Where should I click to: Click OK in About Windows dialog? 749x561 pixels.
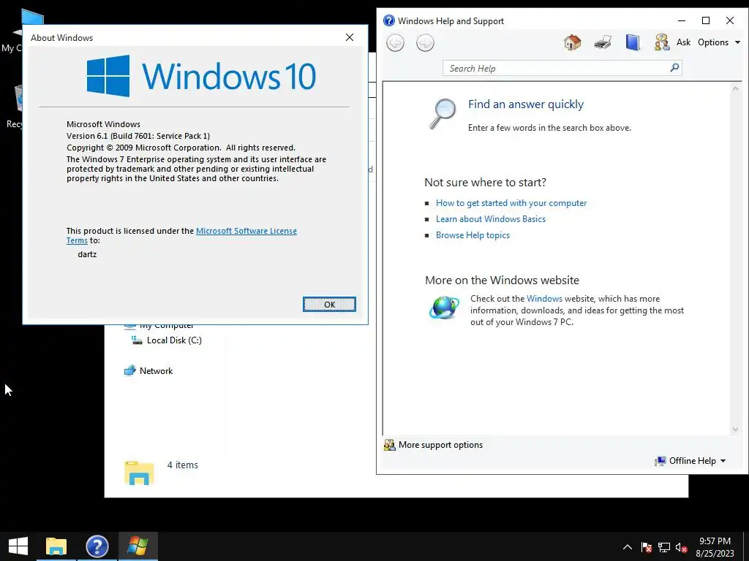pyautogui.click(x=329, y=305)
